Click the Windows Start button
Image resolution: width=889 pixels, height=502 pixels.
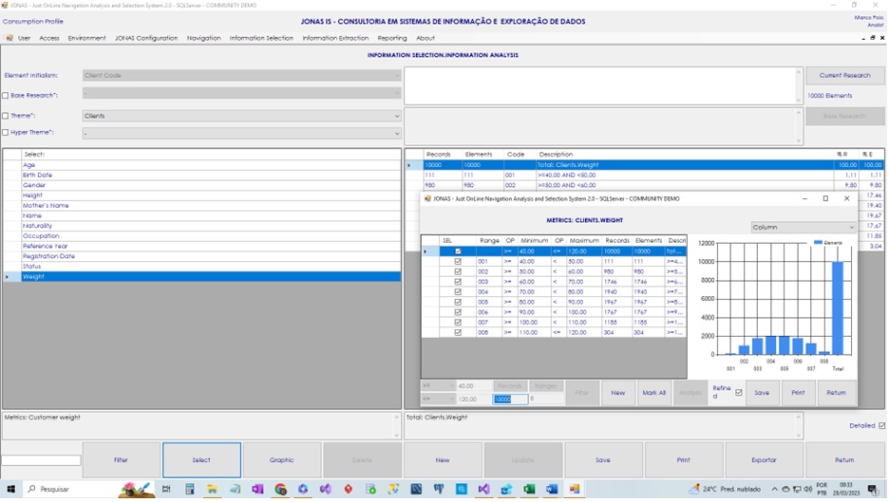[x=9, y=490]
